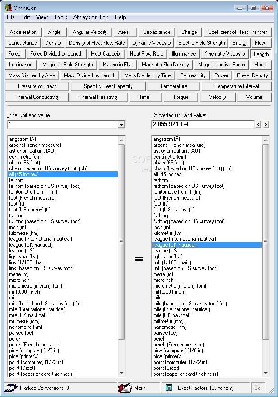The width and height of the screenshot is (278, 397).
Task: Select Pressure or Stress category
Action: click(x=37, y=87)
